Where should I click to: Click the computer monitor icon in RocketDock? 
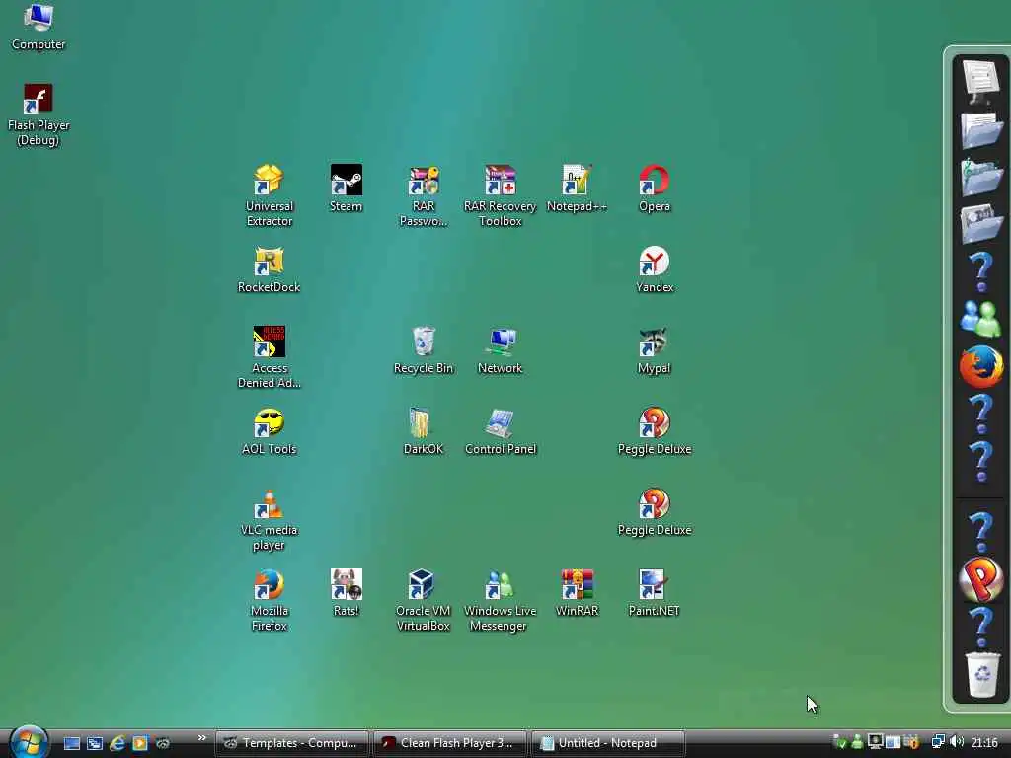point(980,81)
